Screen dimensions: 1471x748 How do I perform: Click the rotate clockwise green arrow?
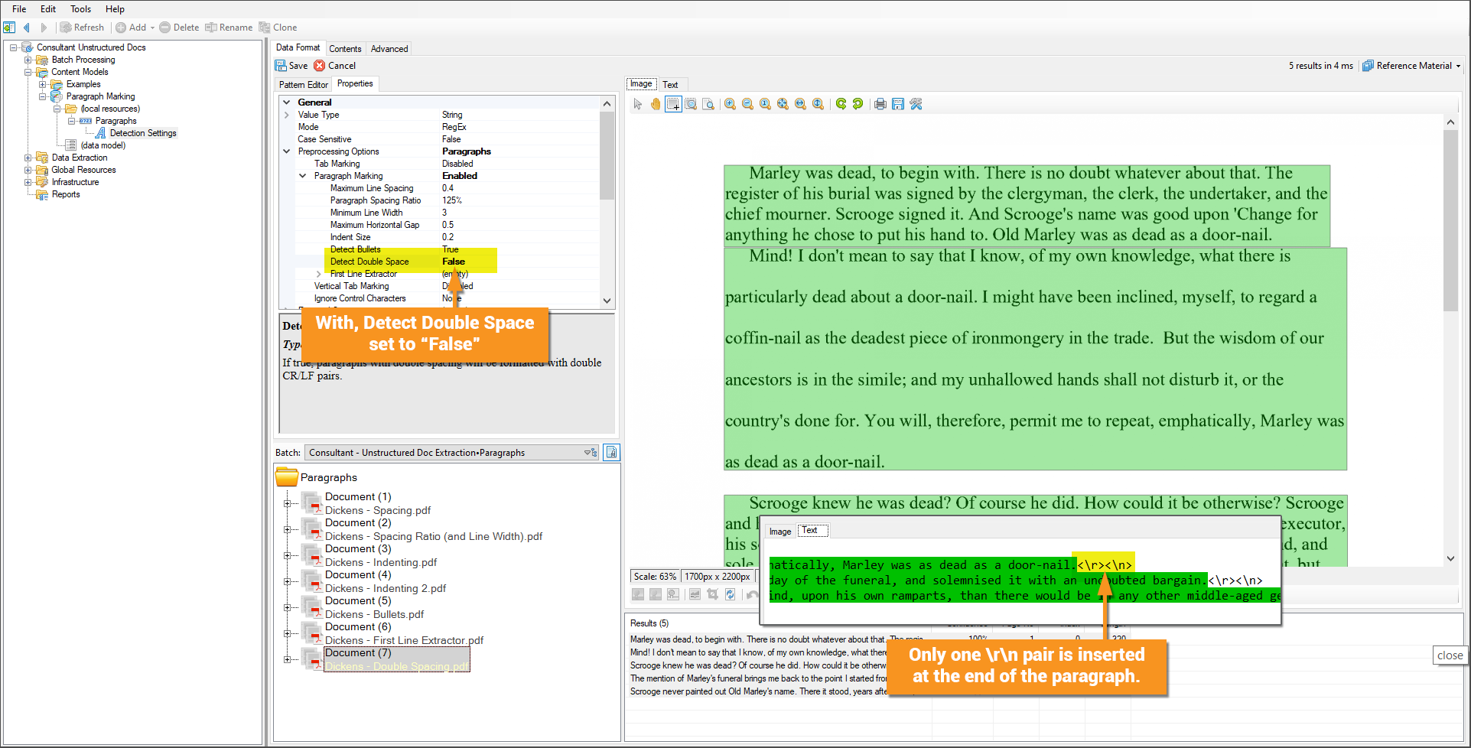click(841, 104)
